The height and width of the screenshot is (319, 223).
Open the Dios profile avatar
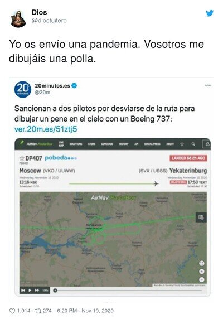(18, 19)
